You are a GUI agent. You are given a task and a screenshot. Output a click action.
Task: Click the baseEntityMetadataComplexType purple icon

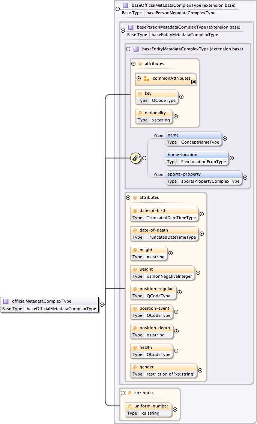136,49
